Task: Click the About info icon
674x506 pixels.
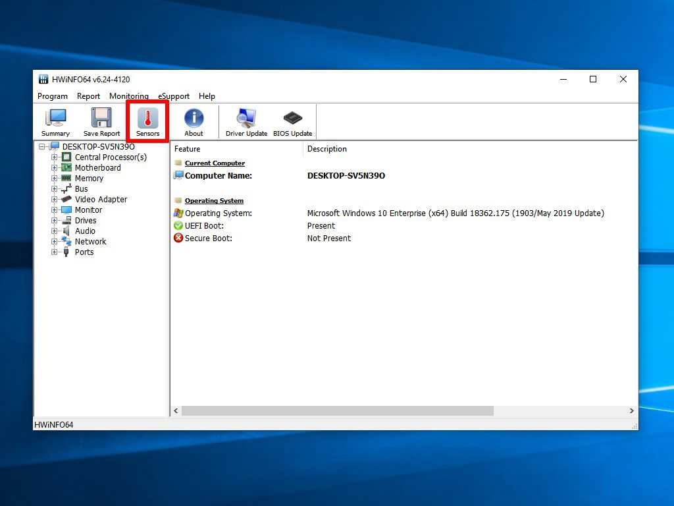Action: coord(194,122)
